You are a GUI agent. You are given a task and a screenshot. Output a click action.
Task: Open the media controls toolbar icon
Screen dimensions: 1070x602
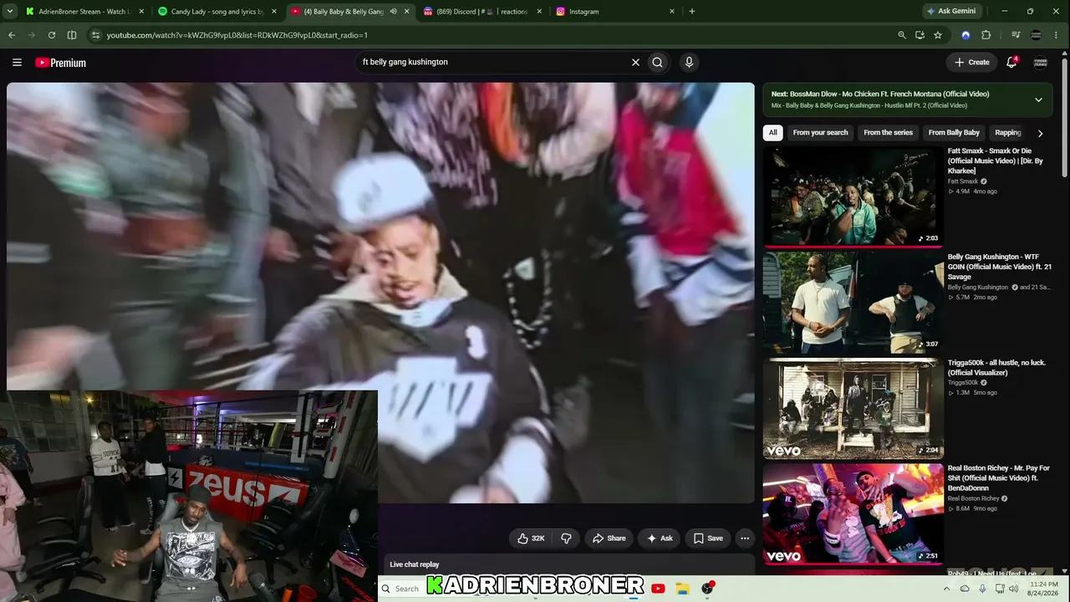[1016, 35]
